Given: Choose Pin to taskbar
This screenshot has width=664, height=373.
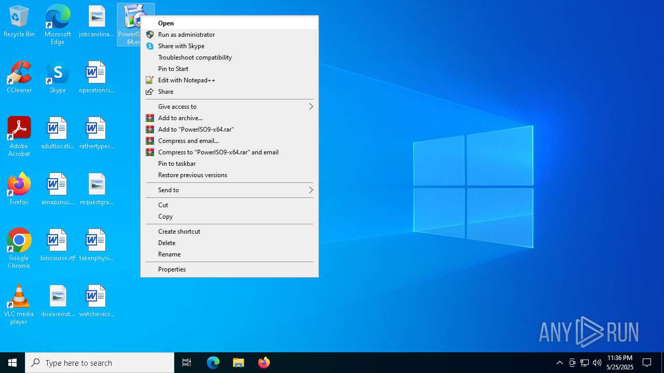Looking at the screenshot, I should tap(230, 163).
